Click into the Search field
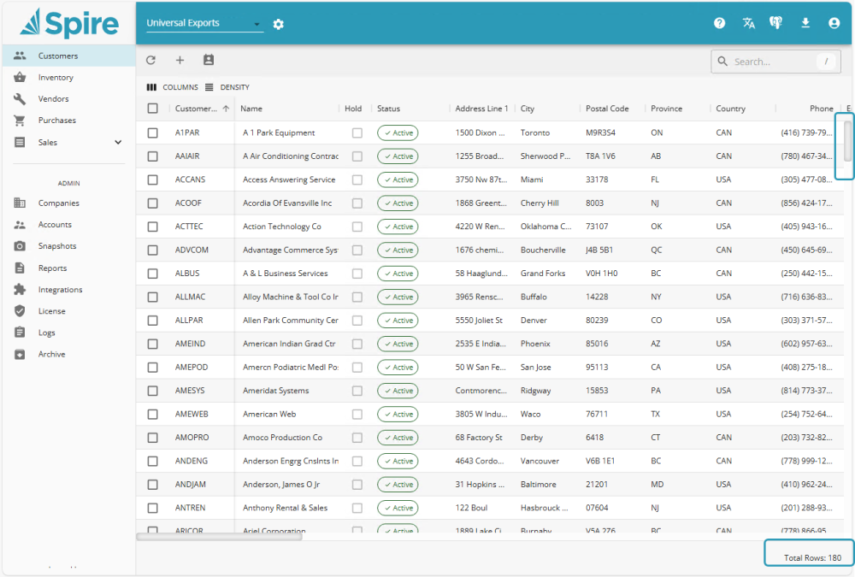 (776, 62)
